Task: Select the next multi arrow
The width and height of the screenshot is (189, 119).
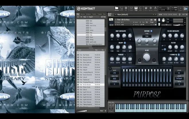Action: [x=155, y=15]
